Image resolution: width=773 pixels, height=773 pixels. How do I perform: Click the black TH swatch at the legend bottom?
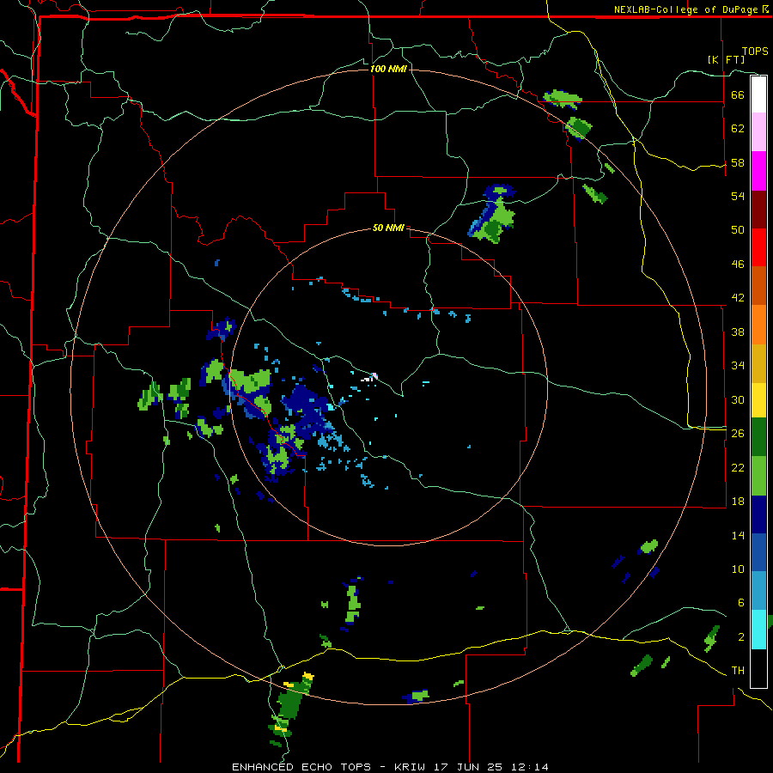[x=758, y=668]
